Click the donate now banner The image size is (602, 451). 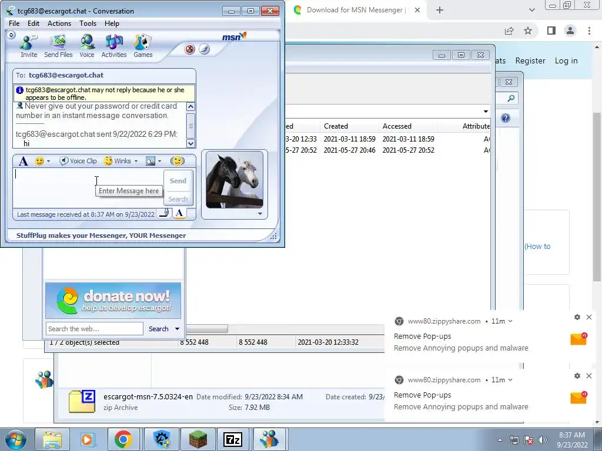(113, 301)
